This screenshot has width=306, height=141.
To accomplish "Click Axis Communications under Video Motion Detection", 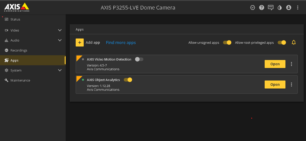I will point(103,69).
